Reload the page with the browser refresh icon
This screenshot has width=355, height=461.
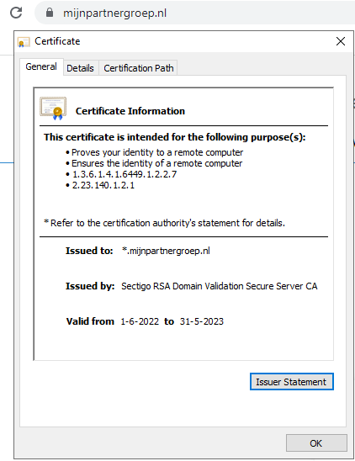(x=16, y=13)
